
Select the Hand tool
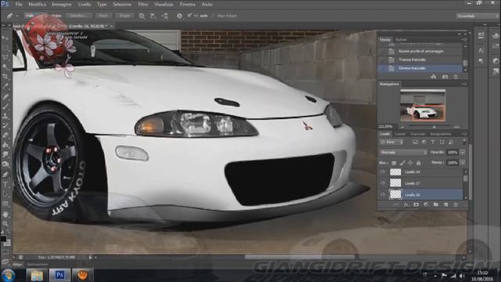(x=5, y=214)
